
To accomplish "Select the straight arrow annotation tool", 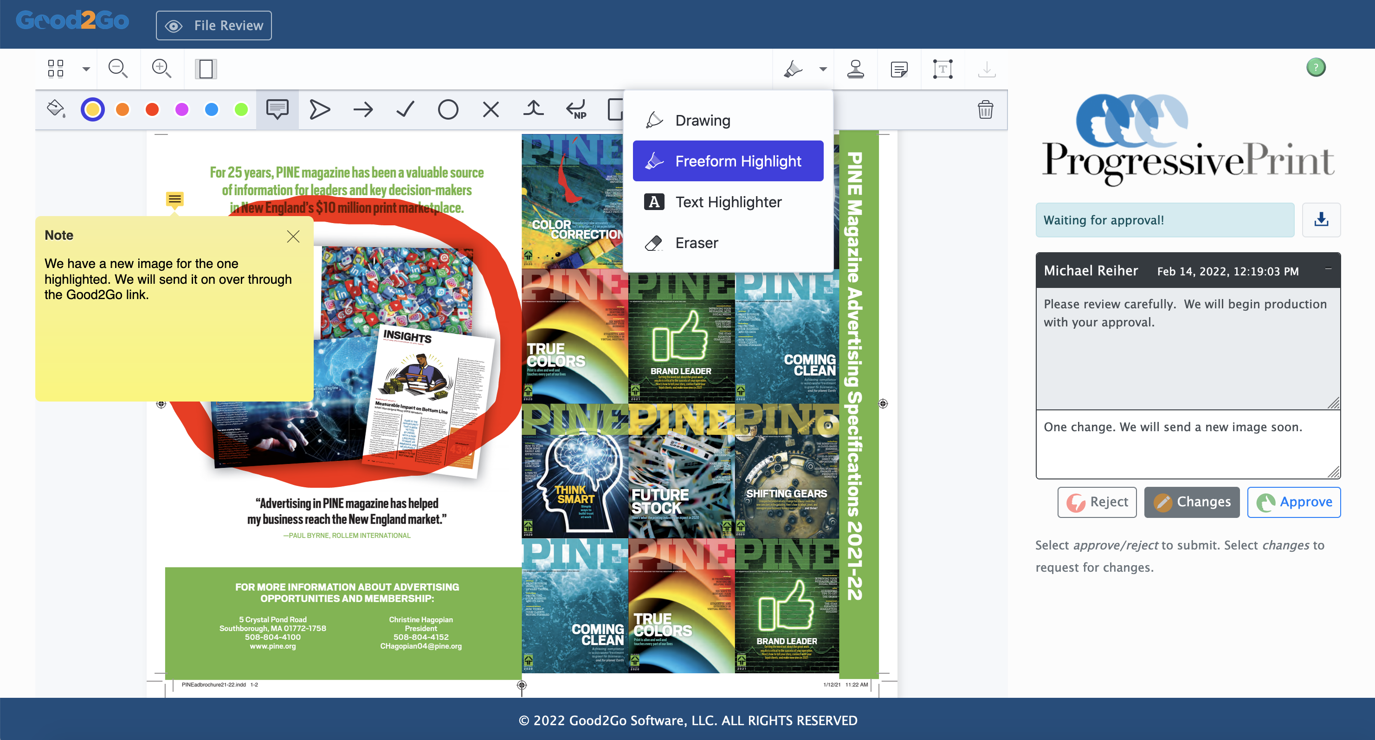I will tap(363, 110).
